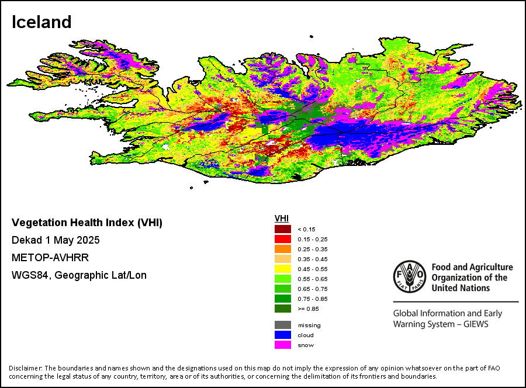Click the FAO circular logo emblem
Viewport: 526px width, 388px height.
click(x=410, y=276)
